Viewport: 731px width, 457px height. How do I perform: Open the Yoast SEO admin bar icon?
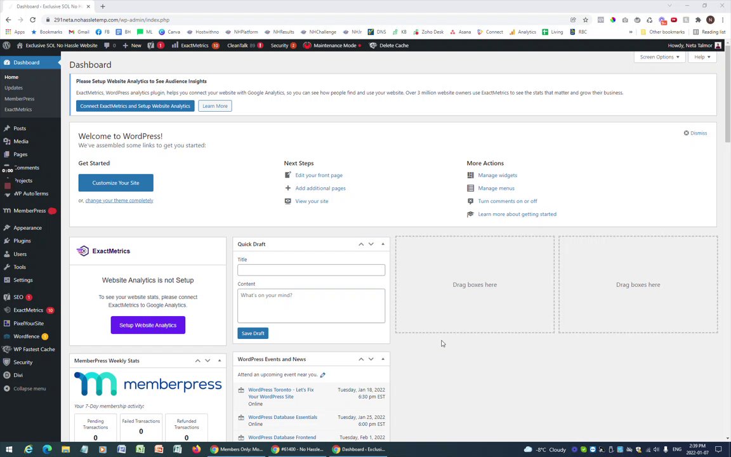click(155, 45)
